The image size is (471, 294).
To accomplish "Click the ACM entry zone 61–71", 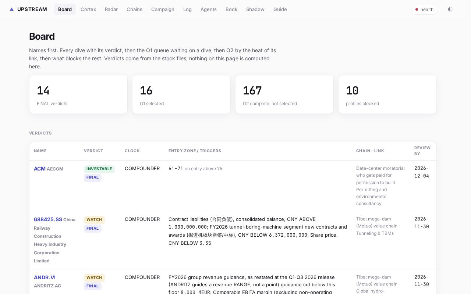I will [x=176, y=169].
